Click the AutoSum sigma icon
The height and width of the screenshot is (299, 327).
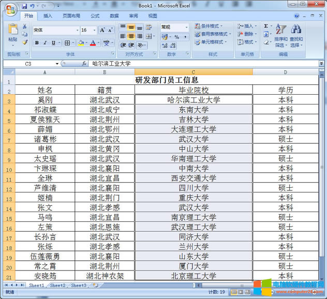pos(266,26)
